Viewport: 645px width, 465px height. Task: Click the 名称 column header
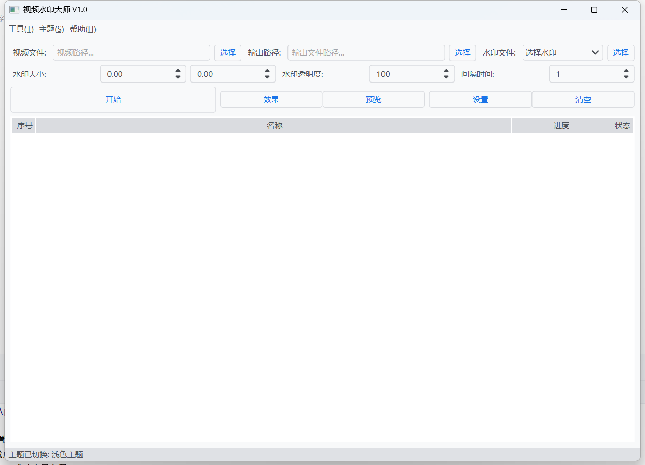(274, 126)
